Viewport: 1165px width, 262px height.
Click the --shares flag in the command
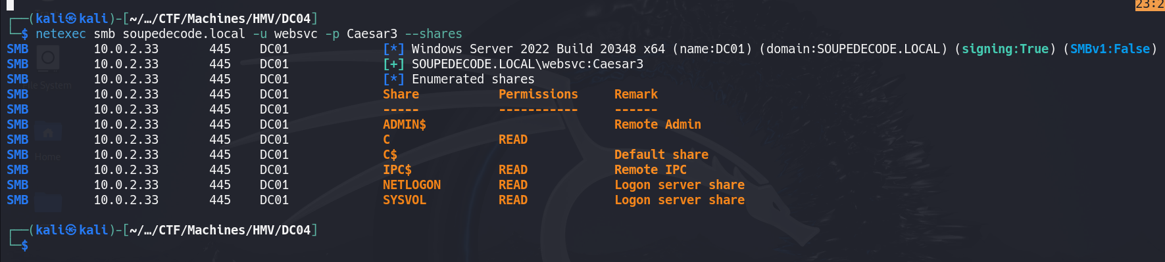[x=434, y=34]
